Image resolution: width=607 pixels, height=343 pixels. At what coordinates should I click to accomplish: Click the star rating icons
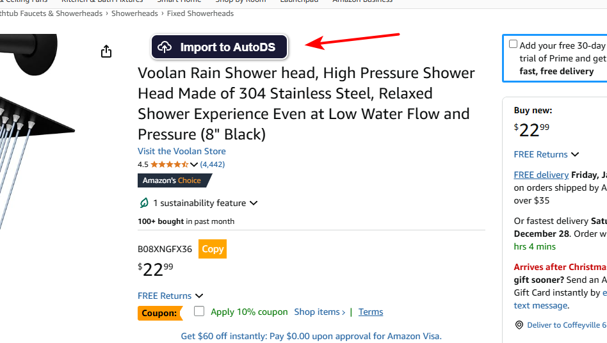[169, 164]
